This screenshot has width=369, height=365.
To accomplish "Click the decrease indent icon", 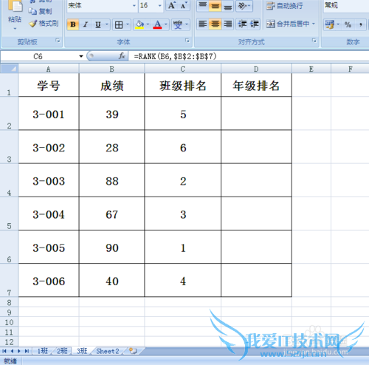I will 242,24.
